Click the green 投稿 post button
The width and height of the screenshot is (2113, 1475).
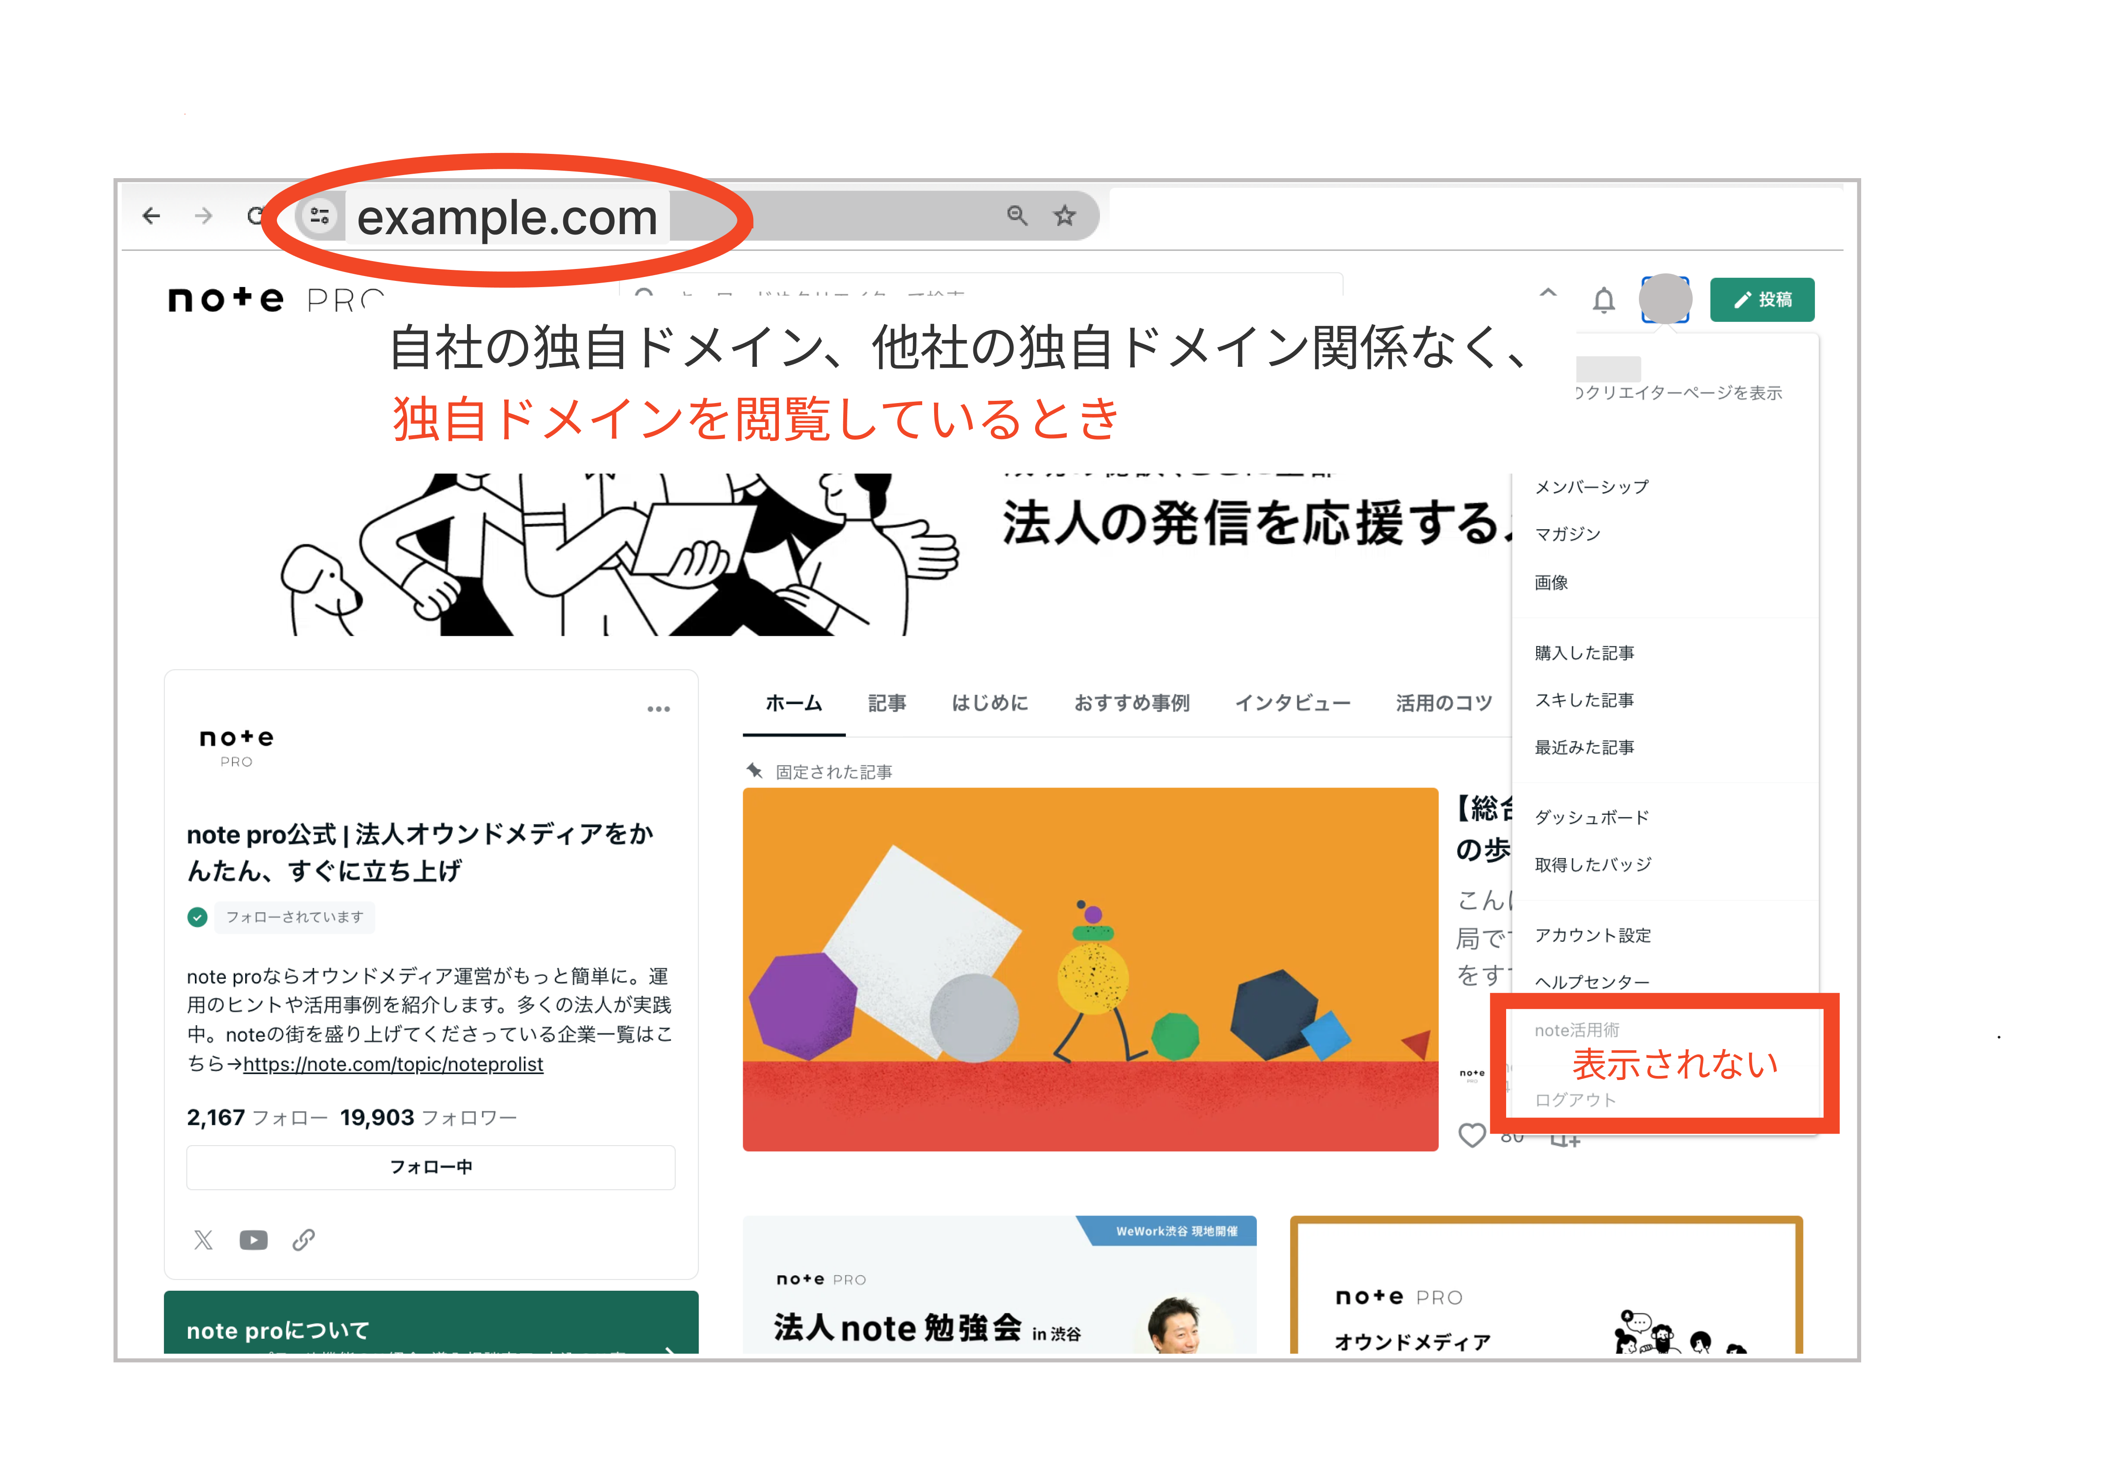pos(1761,299)
